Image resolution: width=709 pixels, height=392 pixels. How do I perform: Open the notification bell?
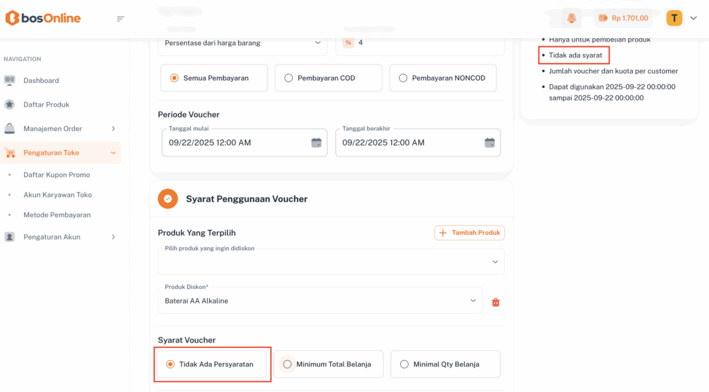571,19
